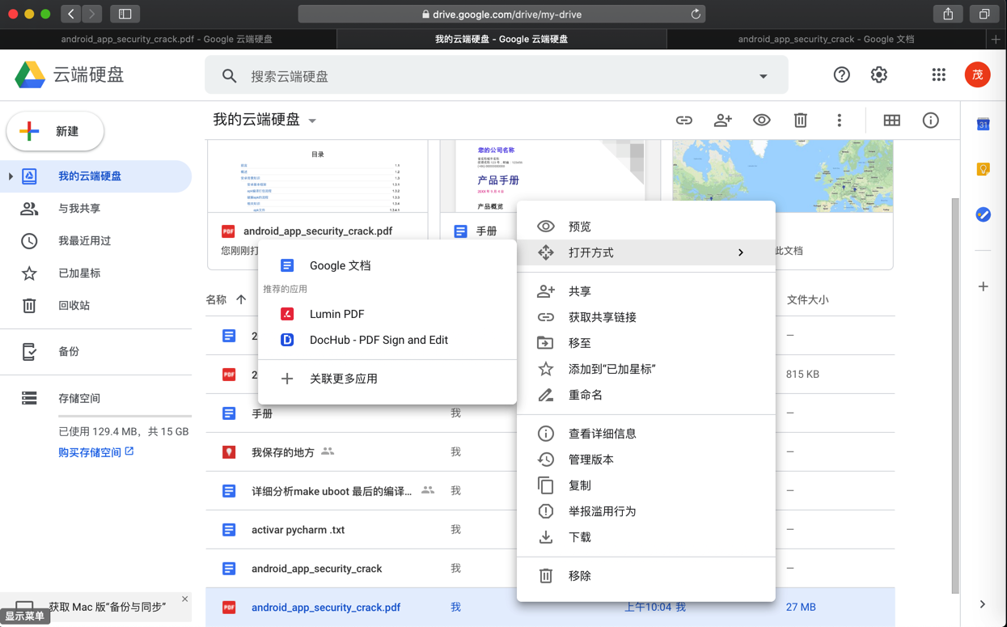Switch to grid layout view
This screenshot has width=1007, height=627.
coord(891,121)
